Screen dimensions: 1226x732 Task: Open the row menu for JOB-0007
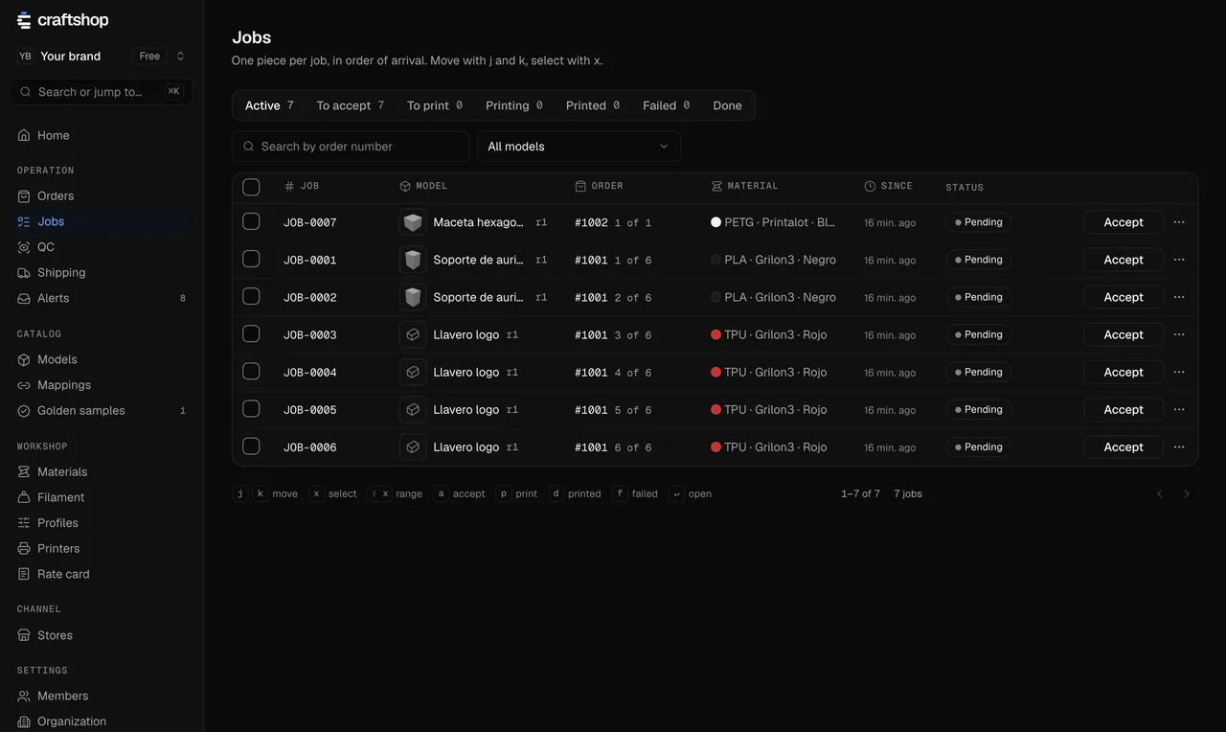[x=1179, y=222]
